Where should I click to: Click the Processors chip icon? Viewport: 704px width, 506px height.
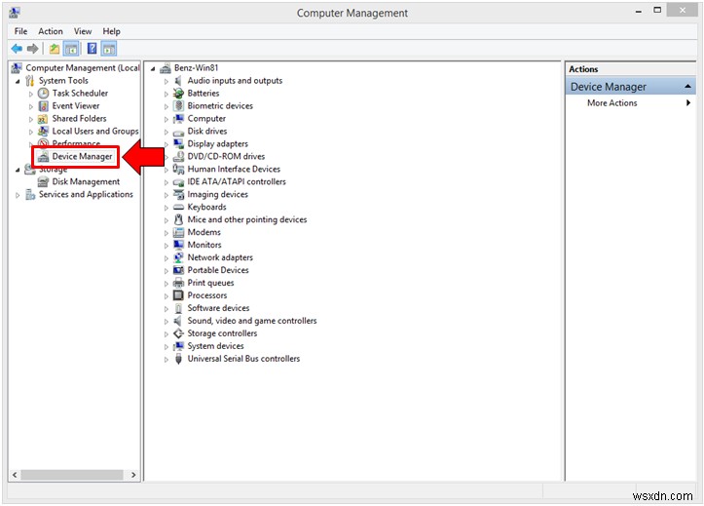click(x=178, y=295)
